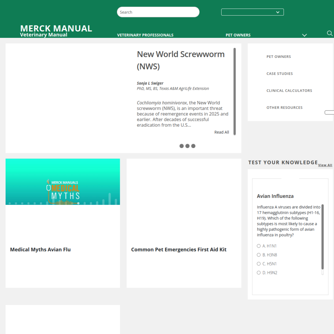334x334 pixels.
Task: Open the empty dropdown in the header
Action: pyautogui.click(x=252, y=12)
